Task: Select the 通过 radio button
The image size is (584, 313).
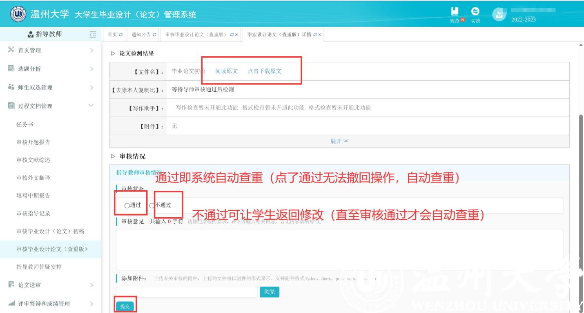Action: [x=127, y=205]
